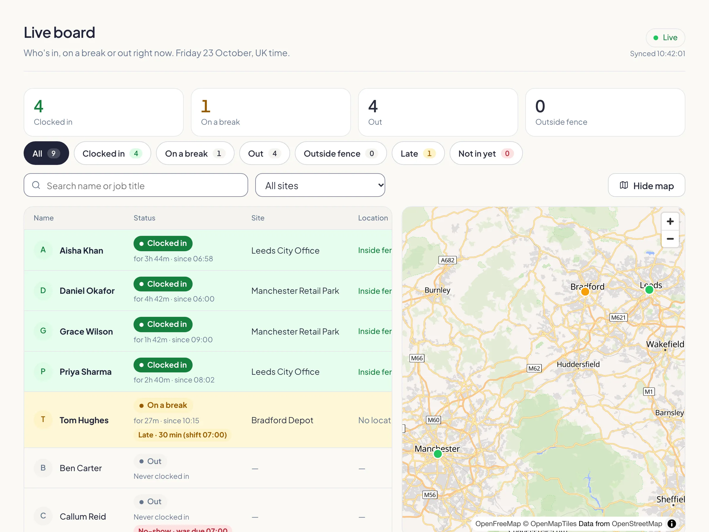Click Grace Wilson's Manchester Retail Park cell
The image size is (709, 532).
pyautogui.click(x=295, y=332)
